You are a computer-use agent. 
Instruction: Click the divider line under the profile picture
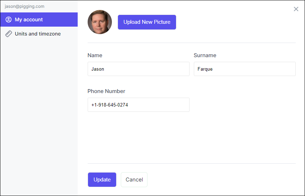point(191,43)
